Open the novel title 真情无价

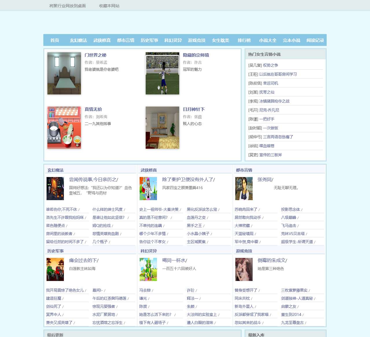[93, 109]
